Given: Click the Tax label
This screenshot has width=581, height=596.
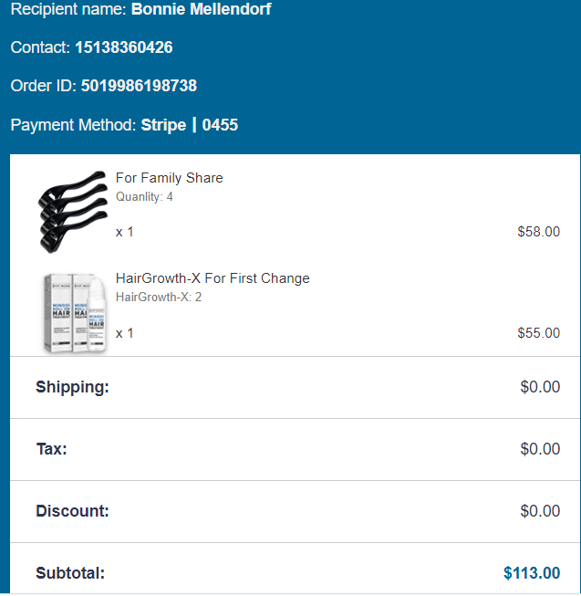Looking at the screenshot, I should pyautogui.click(x=51, y=449).
